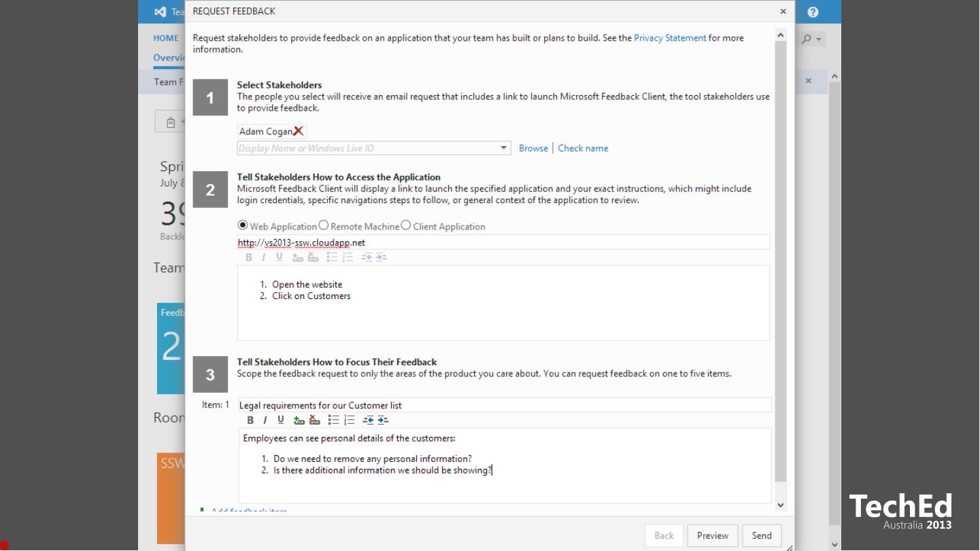Close the Request Feedback dialog
This screenshot has height=551, width=980.
pos(783,12)
